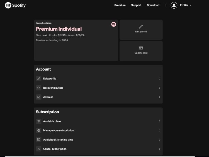209x157 pixels.
Task: Open the Update card label
Action: point(141,53)
